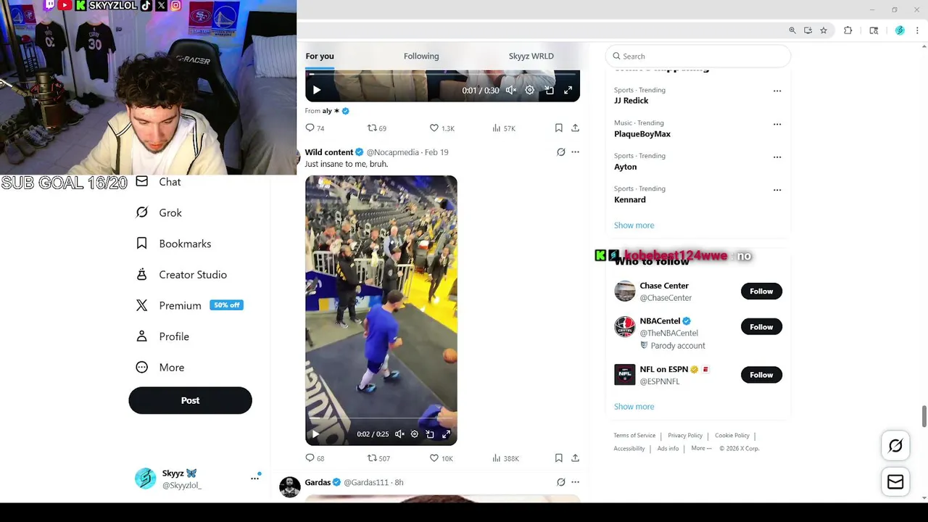
Task: Repost the post with 69 reposts
Action: pos(377,128)
